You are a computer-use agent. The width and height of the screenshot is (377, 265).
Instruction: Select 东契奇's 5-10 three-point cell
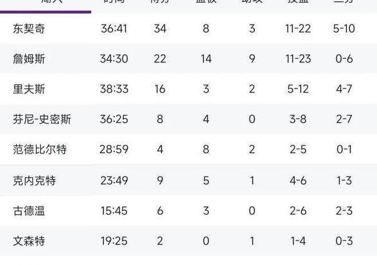[x=344, y=28]
